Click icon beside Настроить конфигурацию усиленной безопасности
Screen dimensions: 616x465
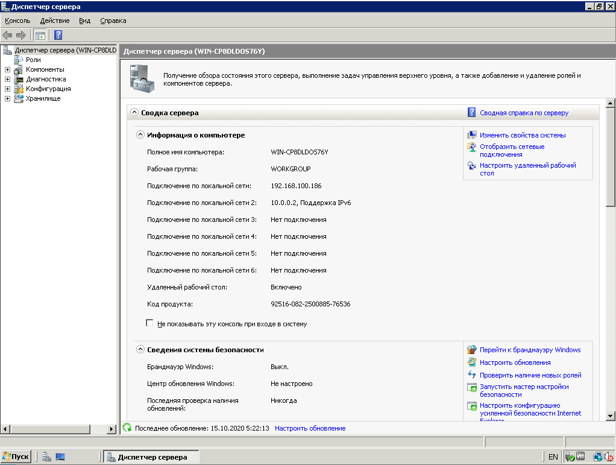[x=471, y=406]
